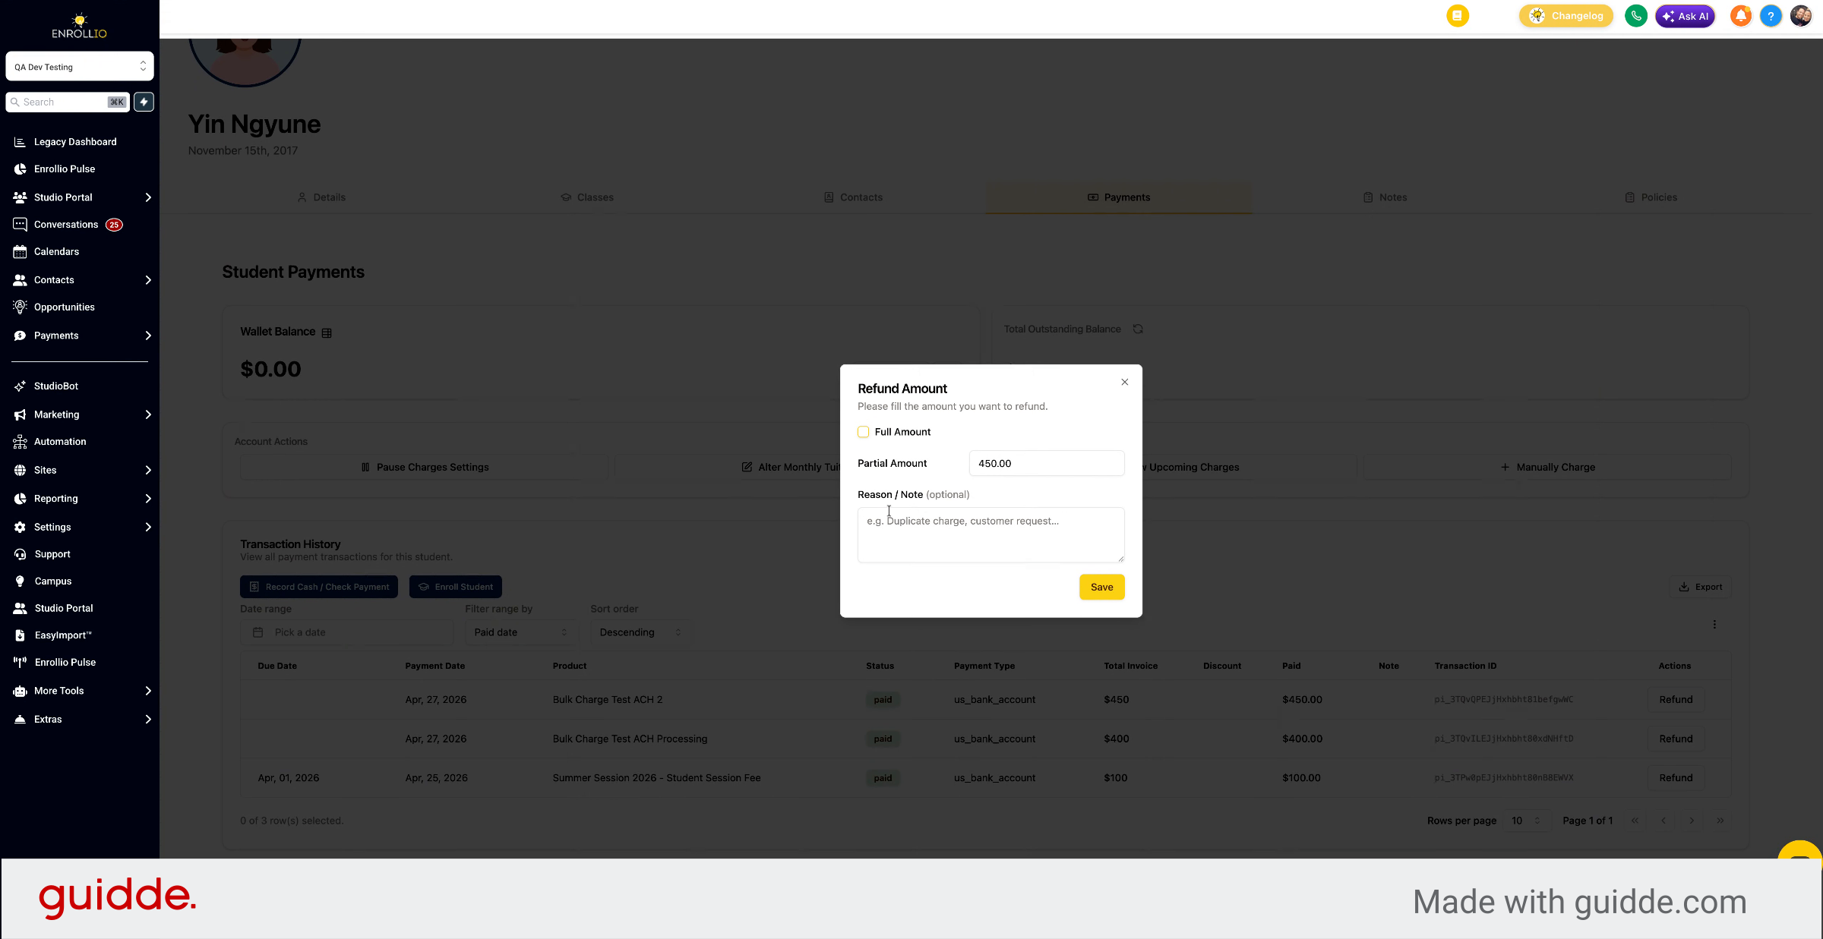Switch to the Policies tab
This screenshot has height=939, width=1823.
(1651, 197)
